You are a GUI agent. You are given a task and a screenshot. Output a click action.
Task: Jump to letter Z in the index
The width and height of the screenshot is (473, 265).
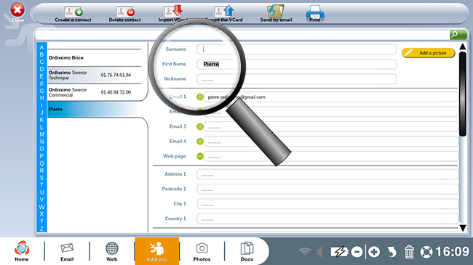[41, 229]
